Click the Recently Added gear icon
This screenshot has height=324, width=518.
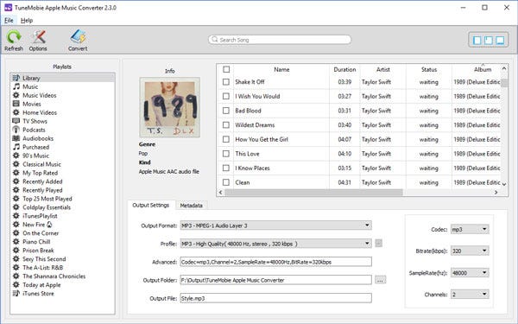pyautogui.click(x=16, y=181)
